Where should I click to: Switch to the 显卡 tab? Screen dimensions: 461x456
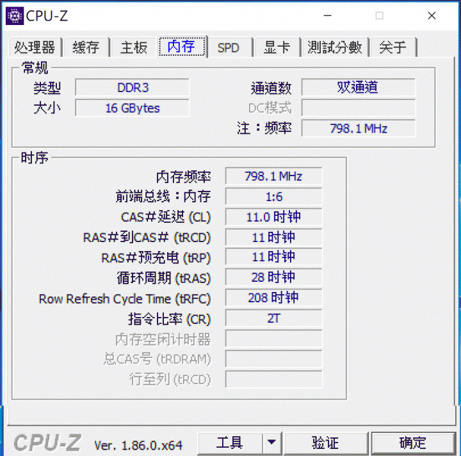(277, 47)
